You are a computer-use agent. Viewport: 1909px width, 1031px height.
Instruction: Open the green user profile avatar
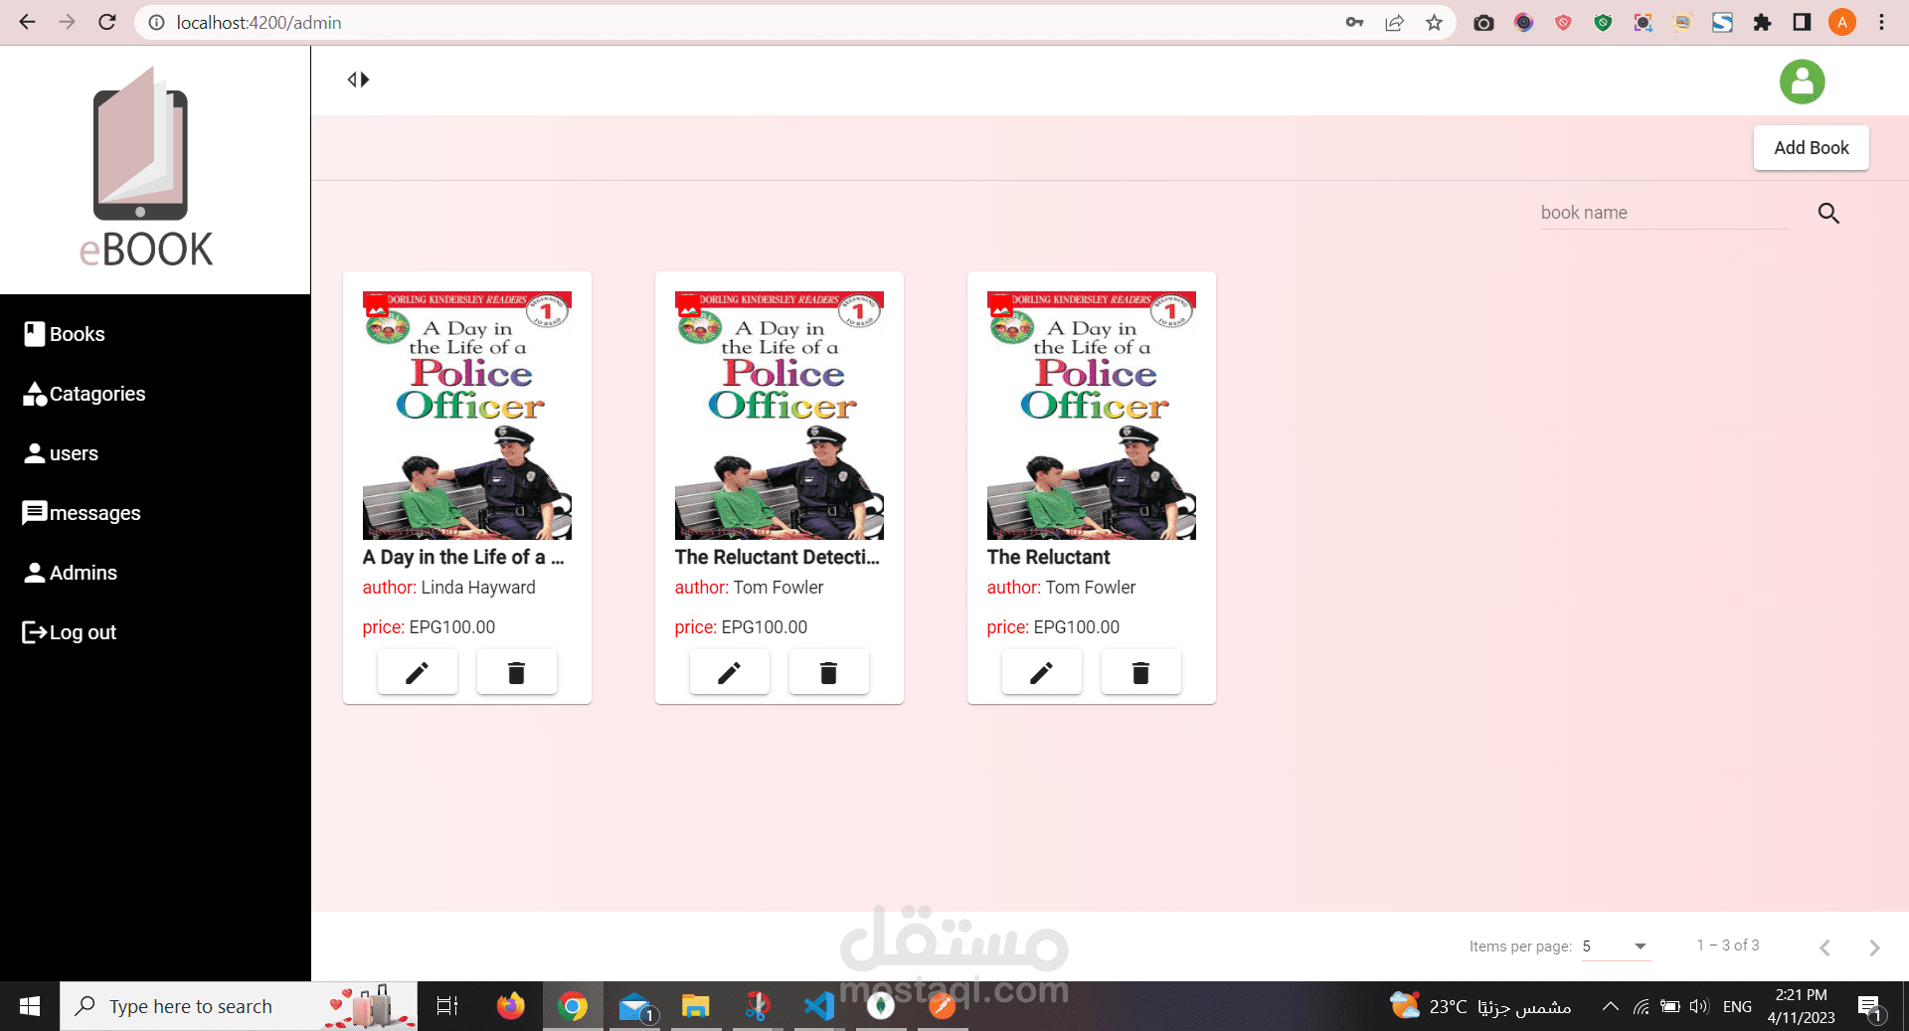(1802, 82)
